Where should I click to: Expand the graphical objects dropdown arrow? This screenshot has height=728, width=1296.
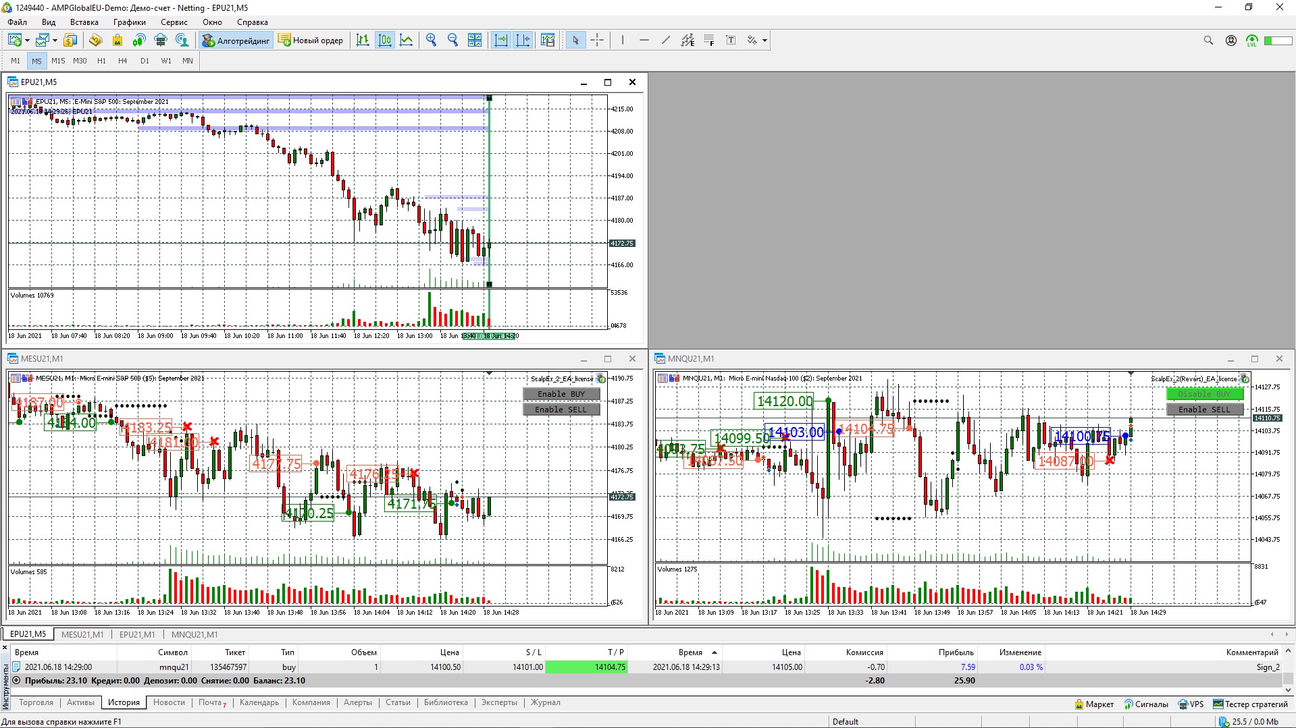click(x=764, y=40)
